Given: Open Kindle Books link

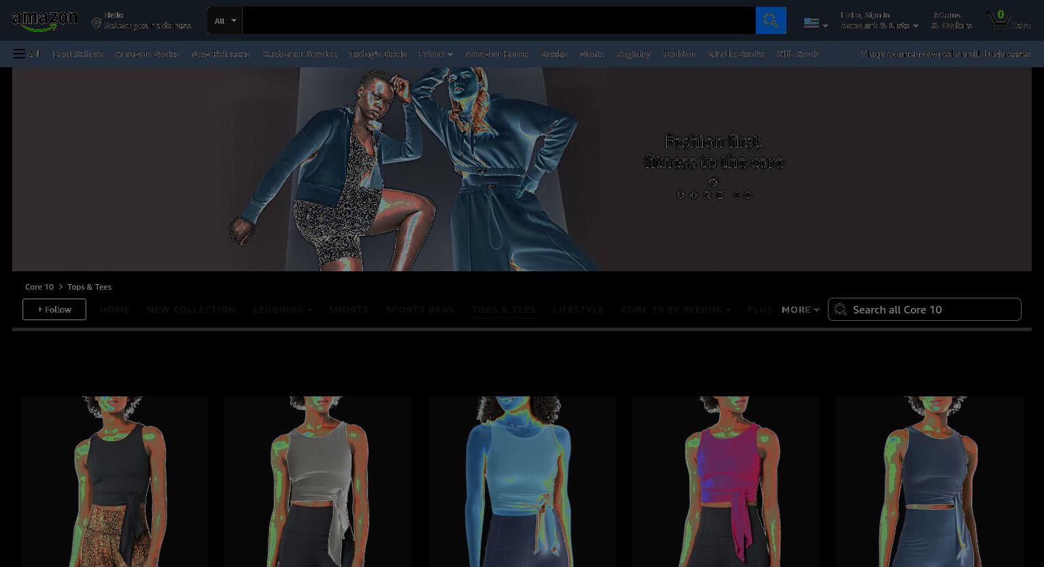Looking at the screenshot, I should pos(736,54).
